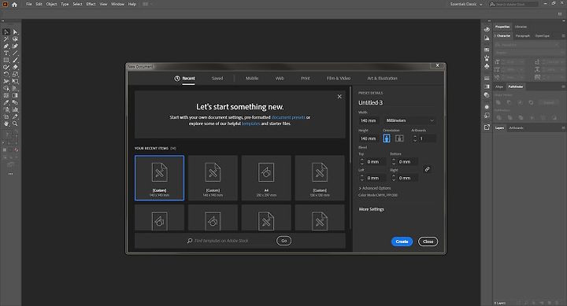567x306 pixels.
Task: Select the Hand tool
Action: (6, 124)
